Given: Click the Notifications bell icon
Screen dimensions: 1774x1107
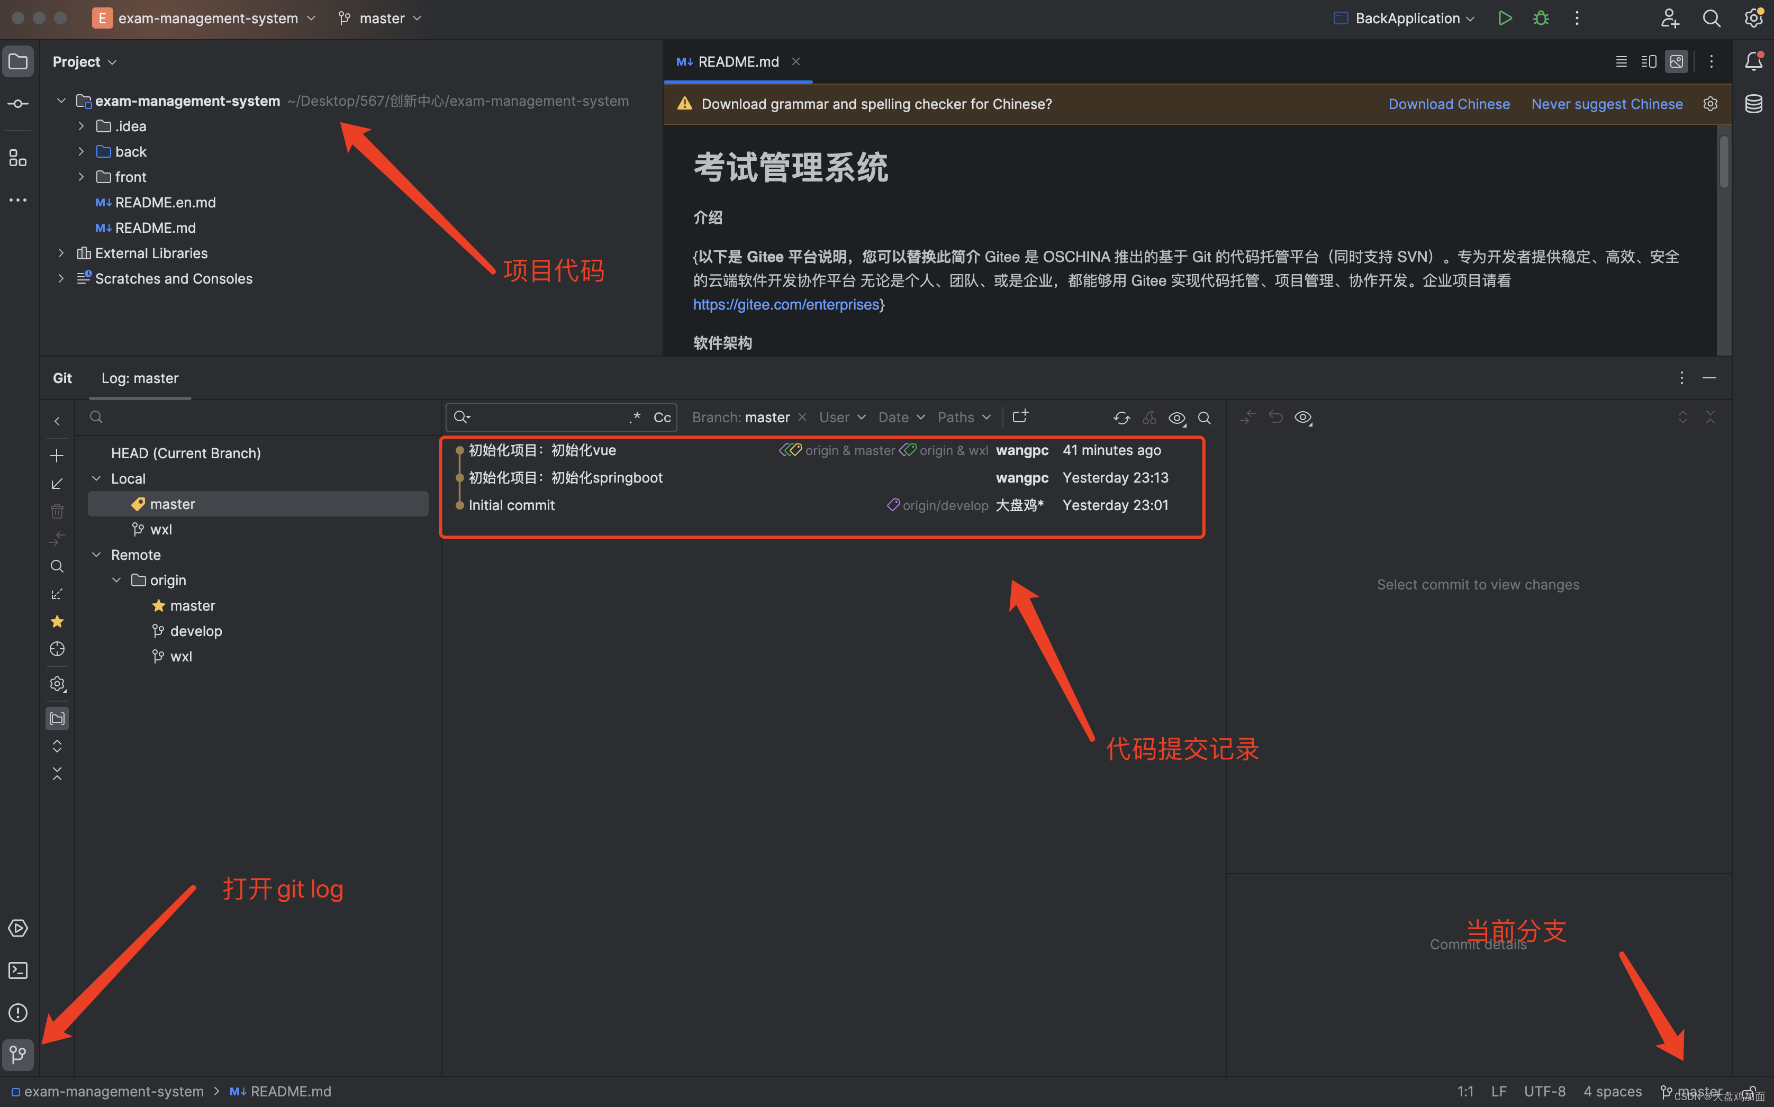Looking at the screenshot, I should (x=1753, y=61).
